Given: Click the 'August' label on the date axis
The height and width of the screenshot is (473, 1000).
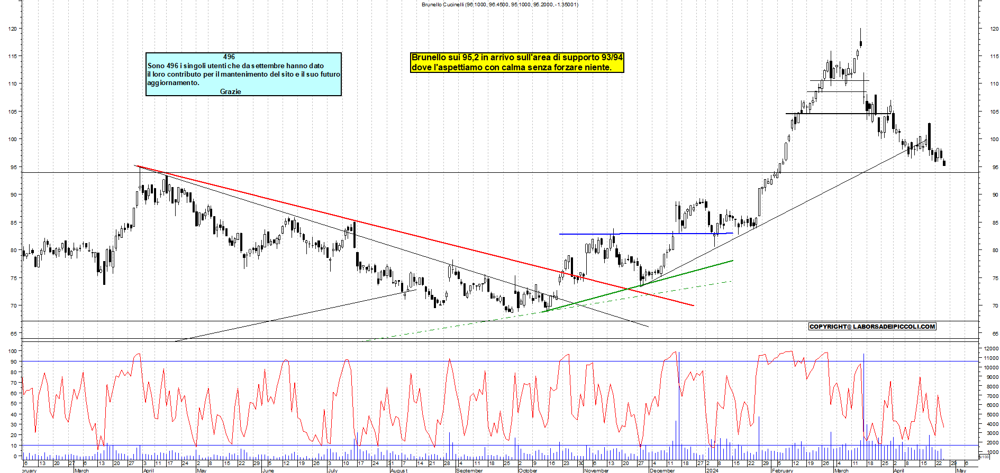Looking at the screenshot, I should pos(398,470).
